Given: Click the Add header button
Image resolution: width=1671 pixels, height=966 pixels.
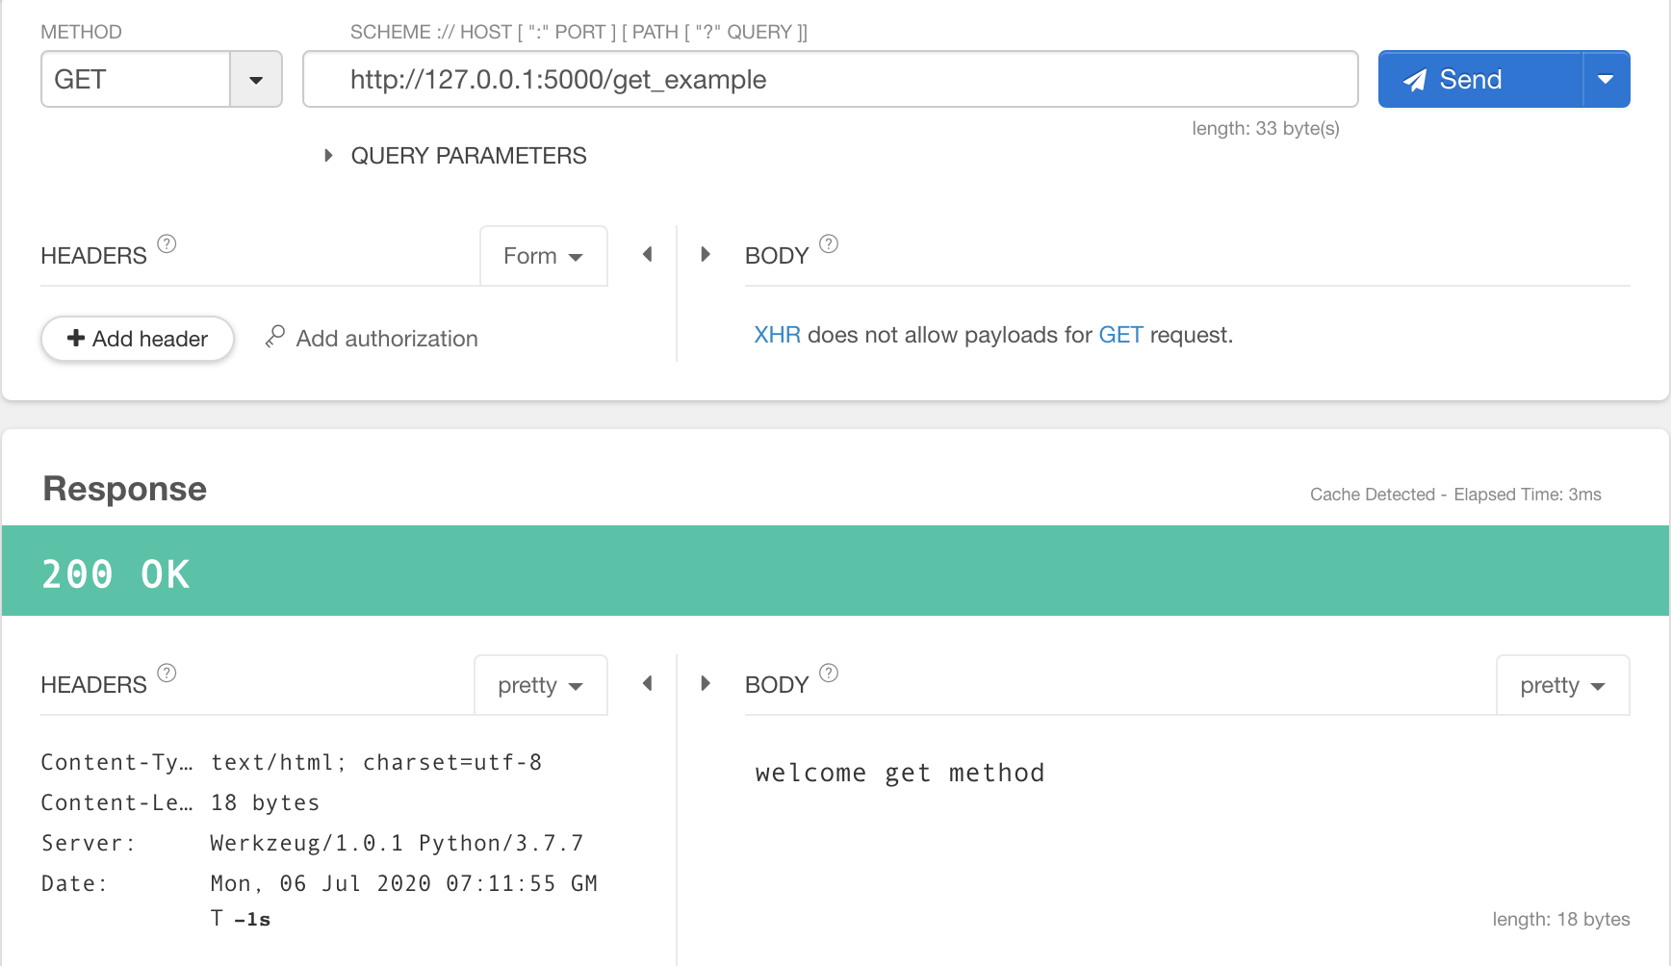Looking at the screenshot, I should (138, 339).
